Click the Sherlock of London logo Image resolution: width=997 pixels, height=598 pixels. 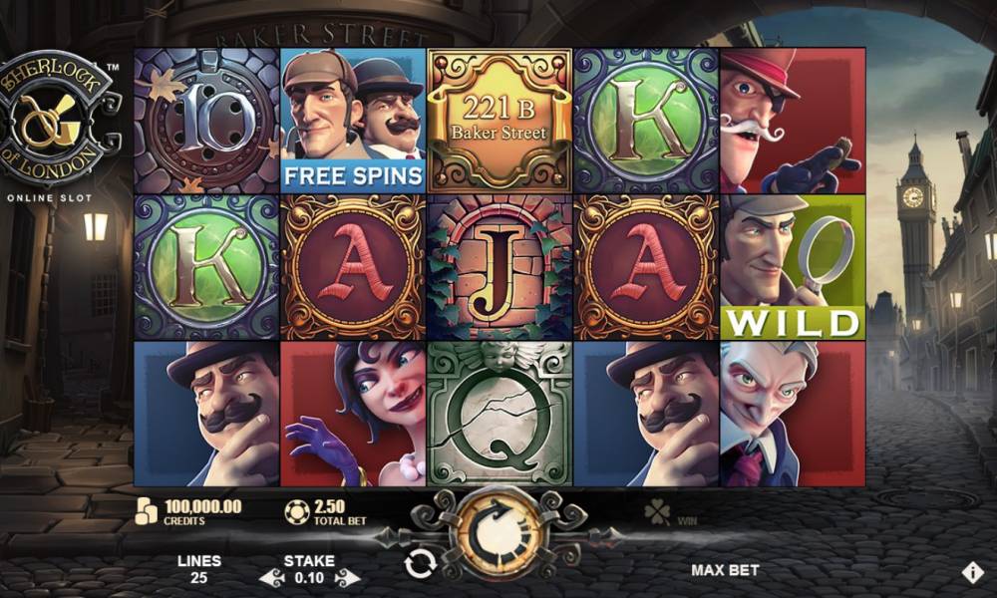pyautogui.click(x=59, y=119)
